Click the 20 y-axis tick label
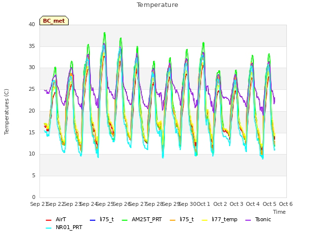 click(x=32, y=111)
